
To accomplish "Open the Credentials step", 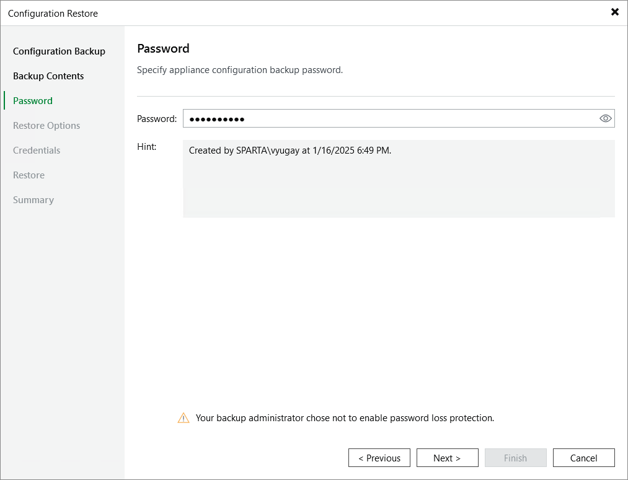I will 37,150.
